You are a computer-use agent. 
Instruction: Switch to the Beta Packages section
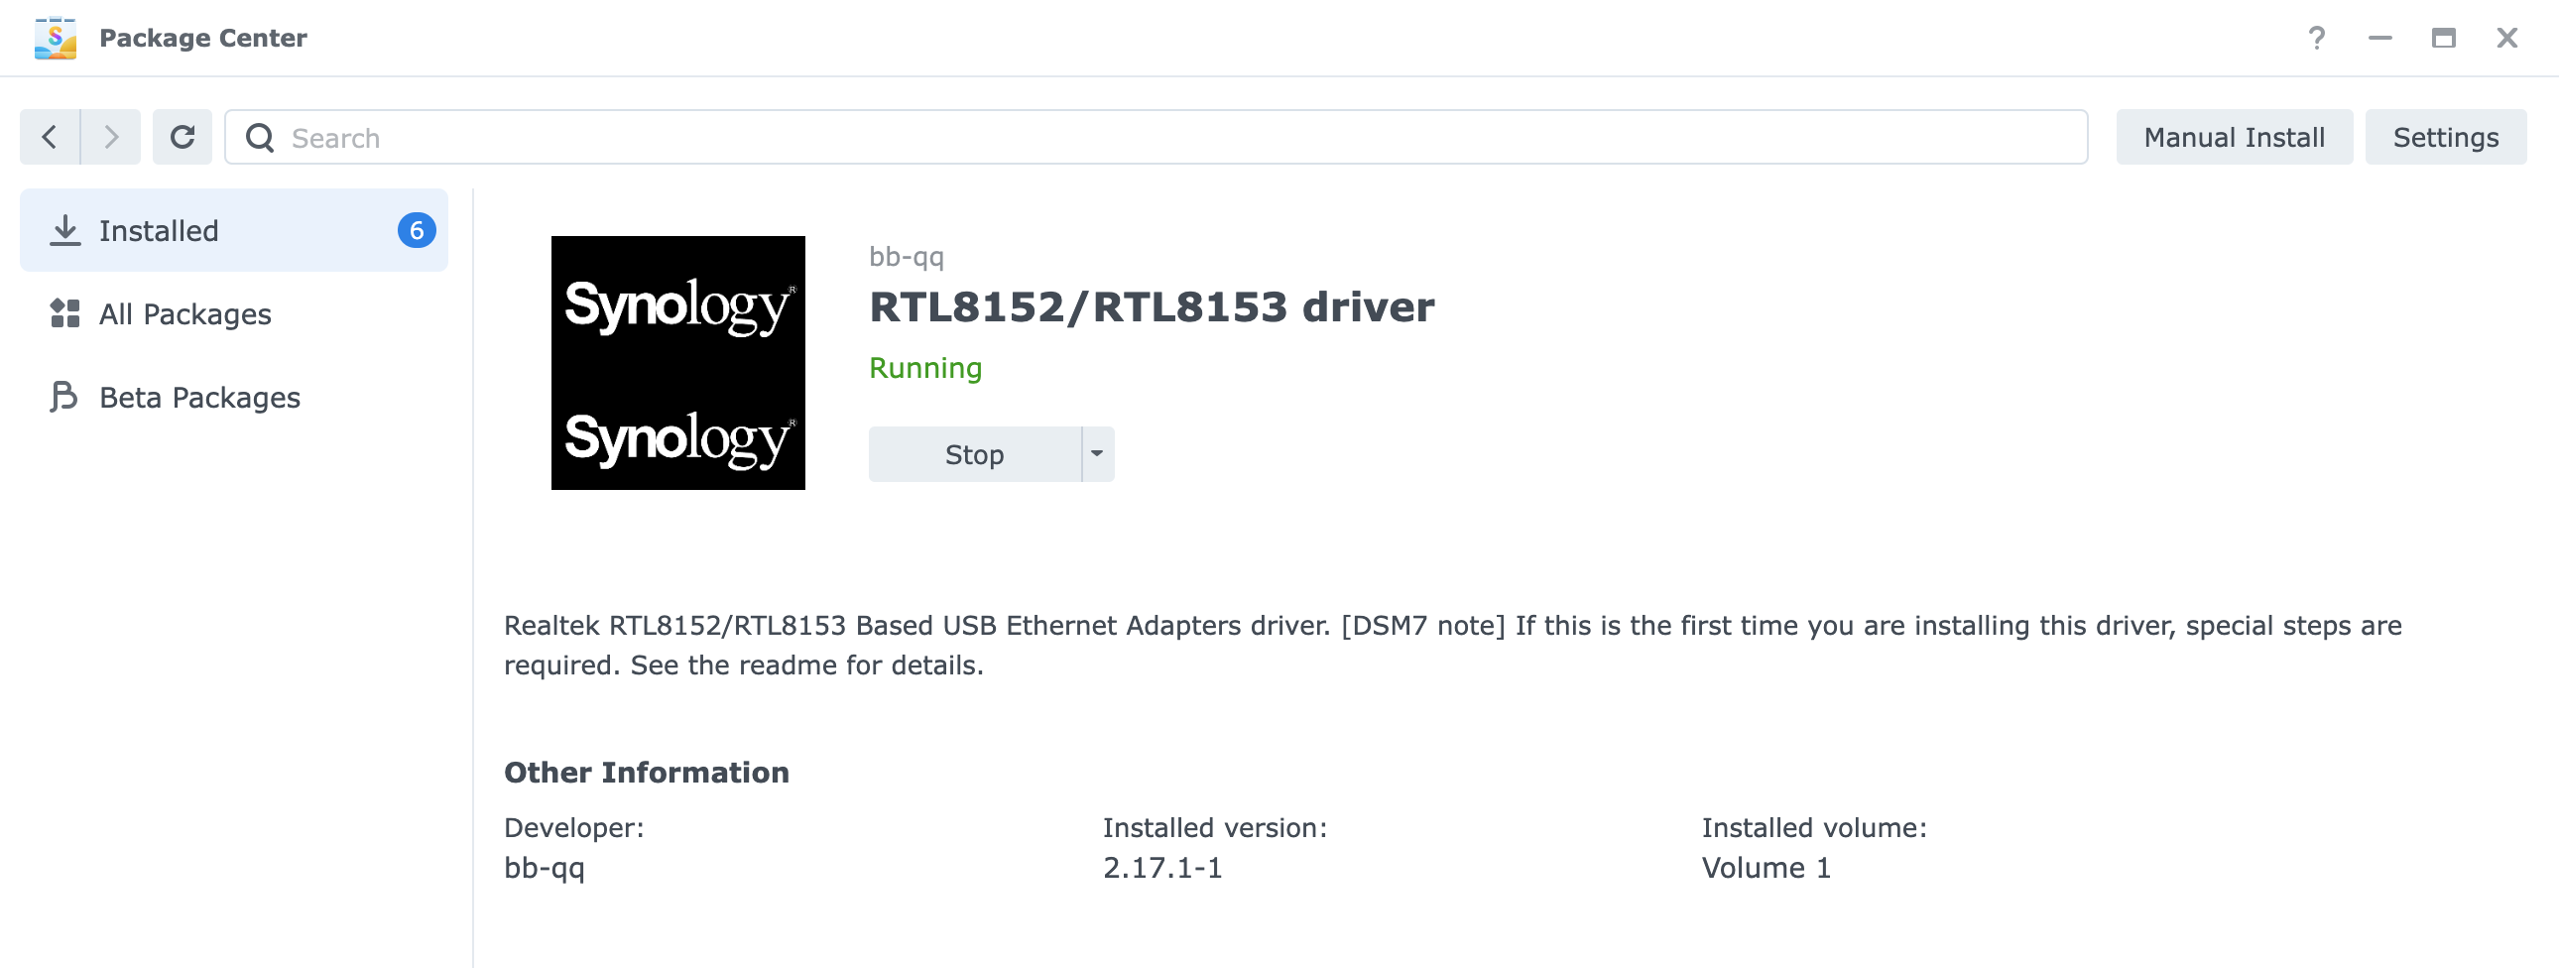coord(198,397)
